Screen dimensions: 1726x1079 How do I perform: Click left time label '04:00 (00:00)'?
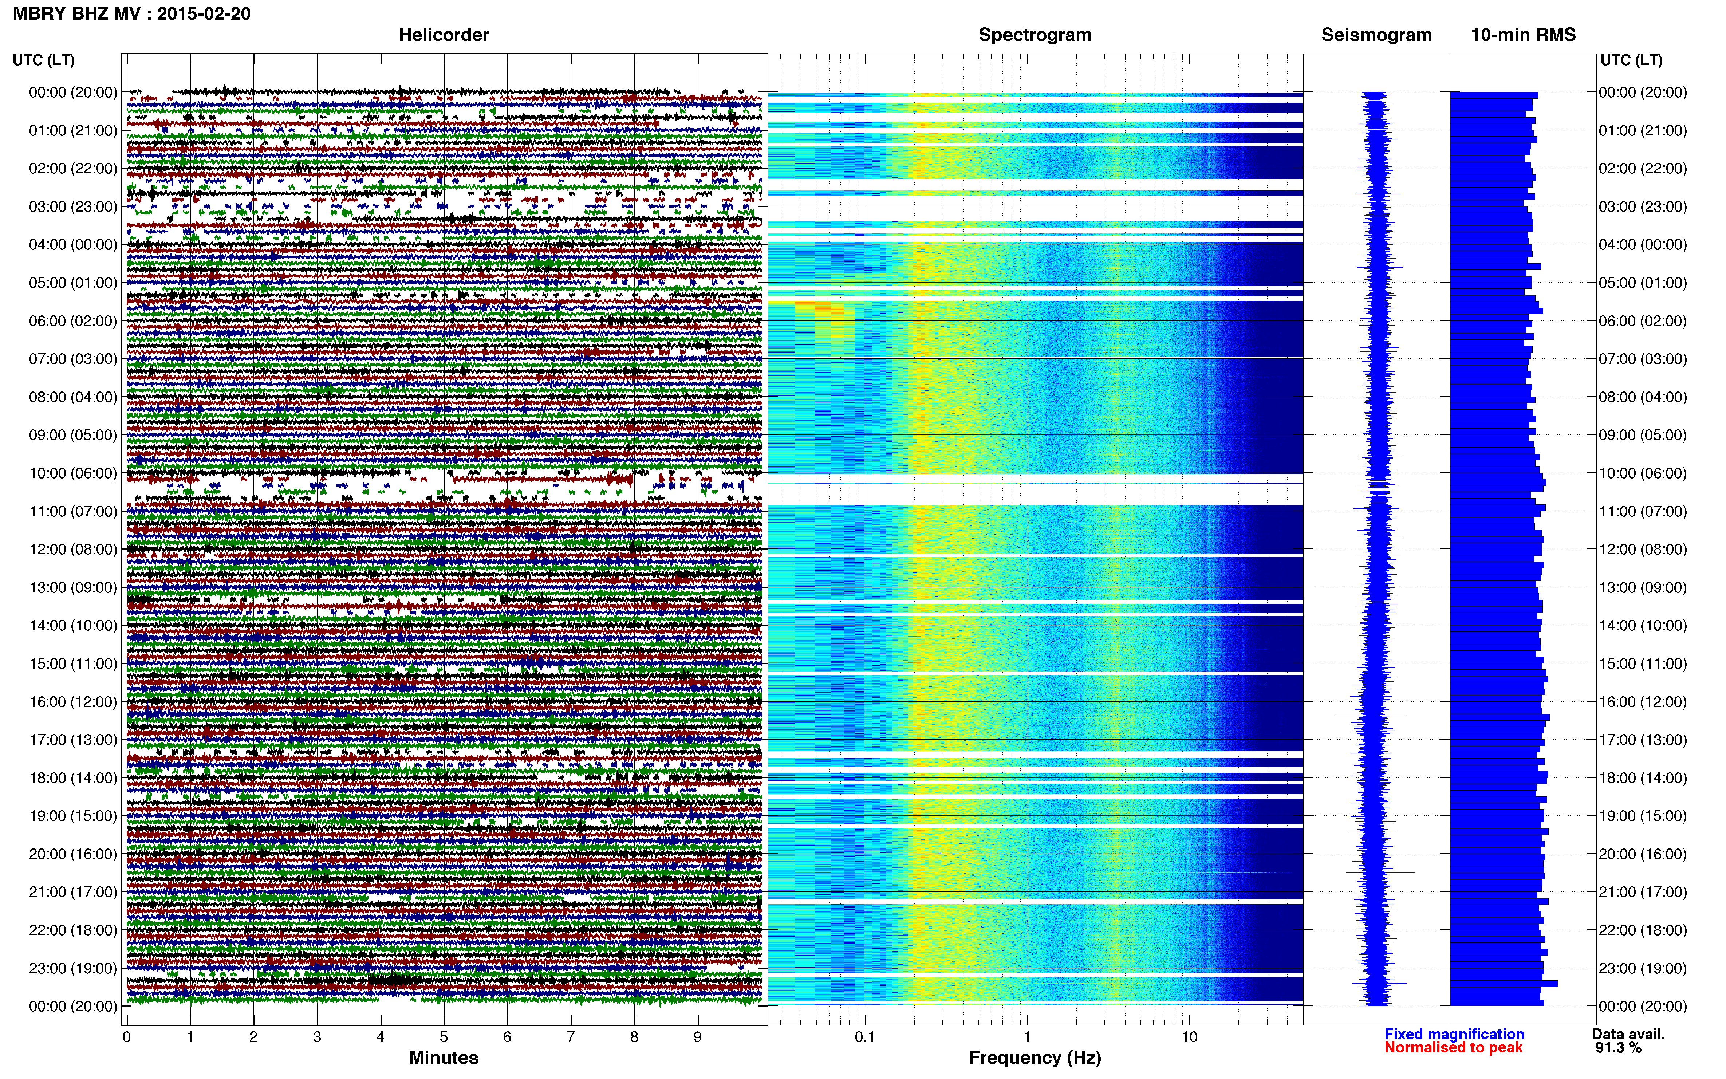[x=73, y=245]
